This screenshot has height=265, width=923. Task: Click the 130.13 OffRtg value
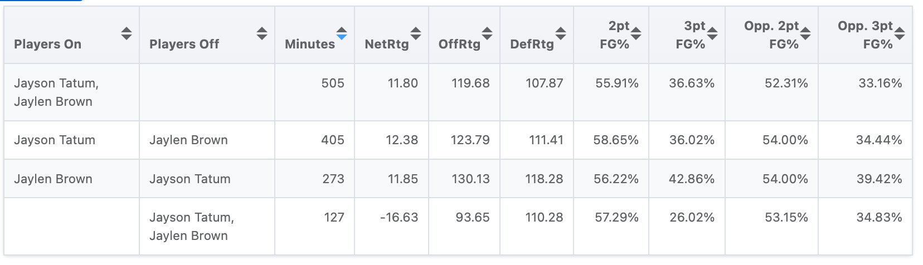pyautogui.click(x=470, y=179)
